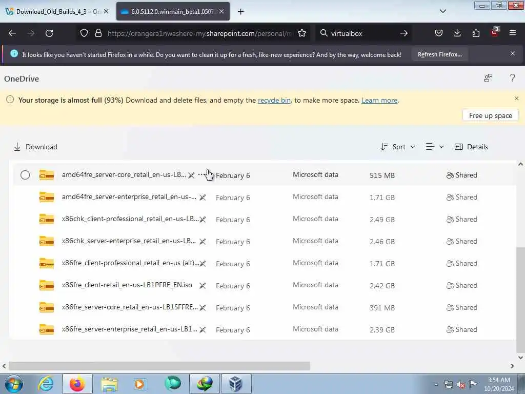This screenshot has height=394, width=525.
Task: Open the Details pane
Action: 471,147
